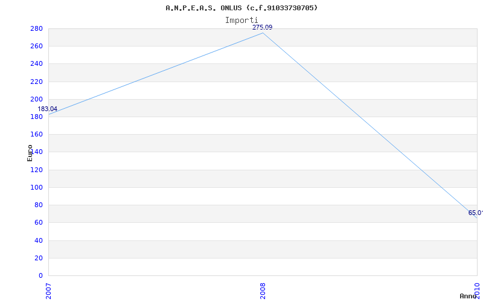Click the 280 y-axis tick label
This screenshot has height=302, width=483.
pos(36,28)
